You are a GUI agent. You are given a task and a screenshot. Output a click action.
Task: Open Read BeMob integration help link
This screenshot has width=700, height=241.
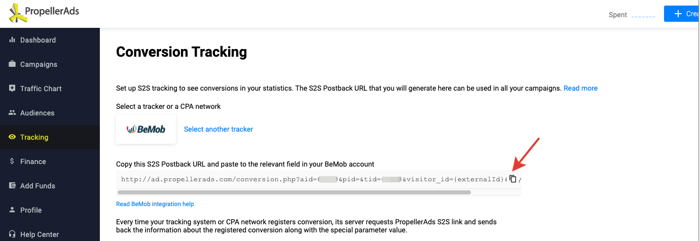point(155,204)
